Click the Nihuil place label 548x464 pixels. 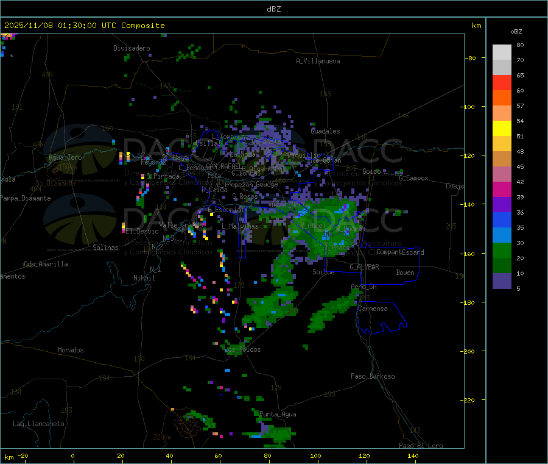144,278
